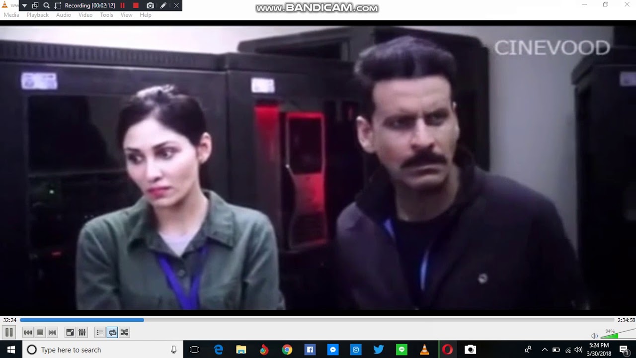Toggle the VLC playlist view
Viewport: 636px width, 358px height.
pos(100,332)
